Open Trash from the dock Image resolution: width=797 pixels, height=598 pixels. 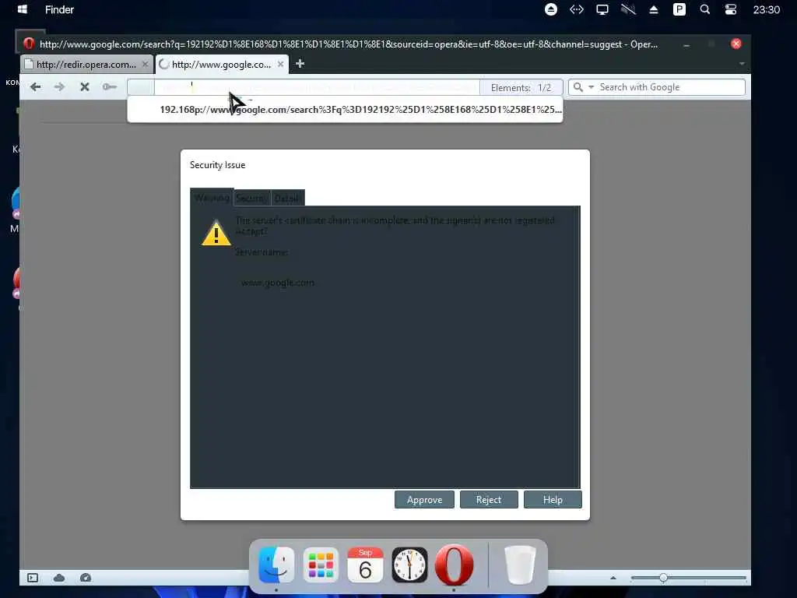coord(520,565)
